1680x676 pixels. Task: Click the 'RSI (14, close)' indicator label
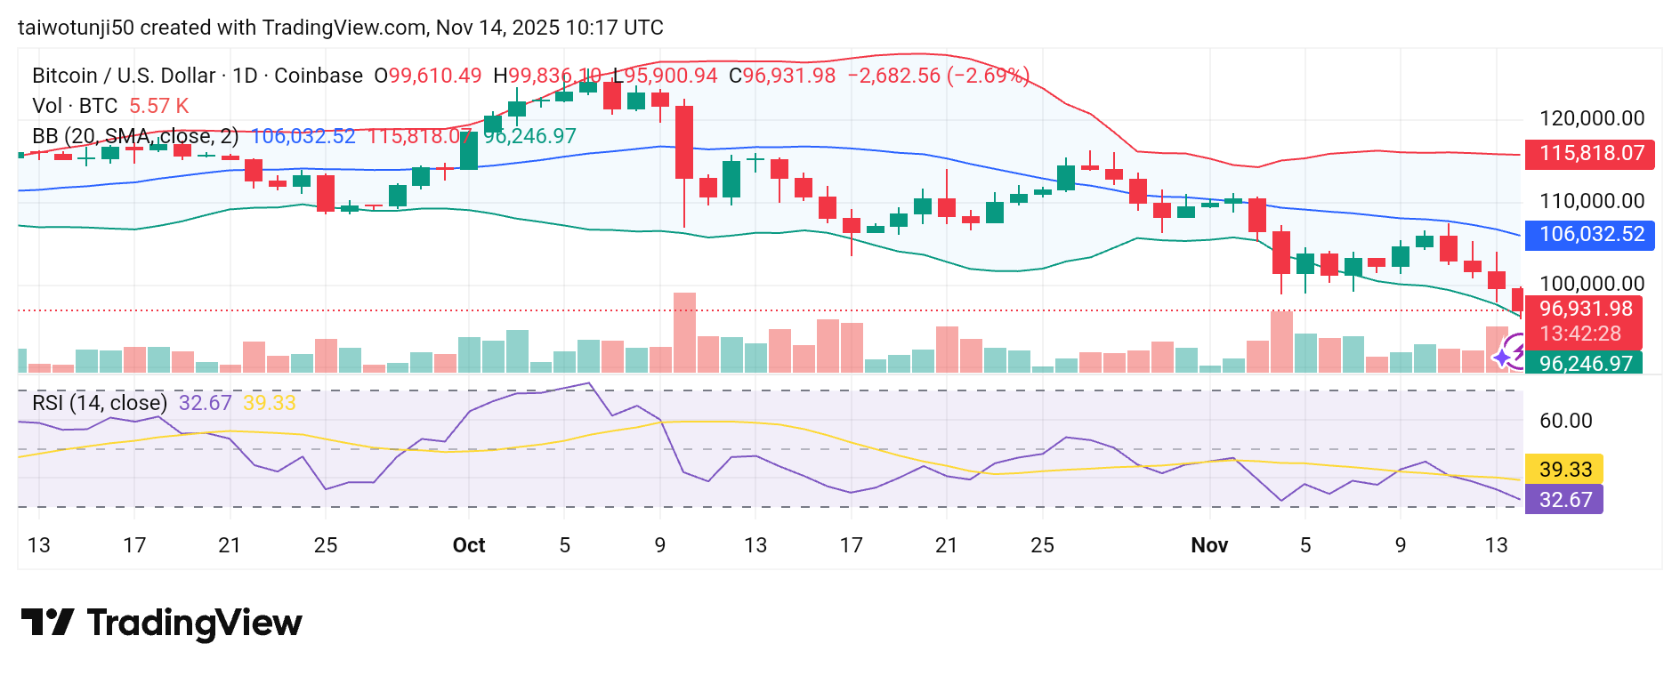pos(100,403)
